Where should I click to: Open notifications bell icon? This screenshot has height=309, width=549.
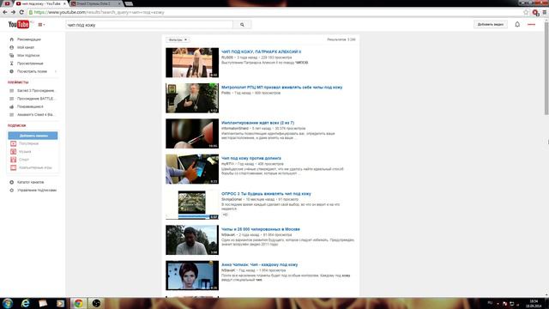pyautogui.click(x=517, y=25)
